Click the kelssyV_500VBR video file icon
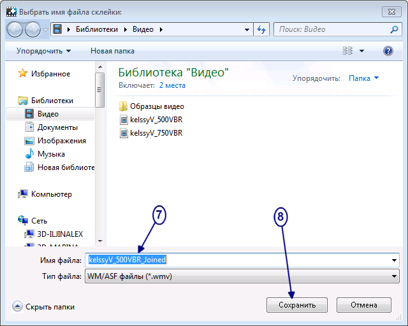 tap(124, 120)
